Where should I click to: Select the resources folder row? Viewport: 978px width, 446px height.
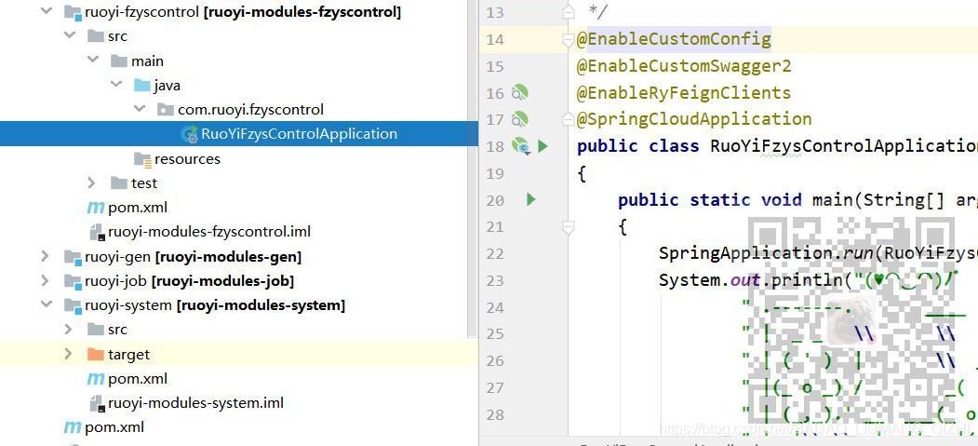pos(239,158)
